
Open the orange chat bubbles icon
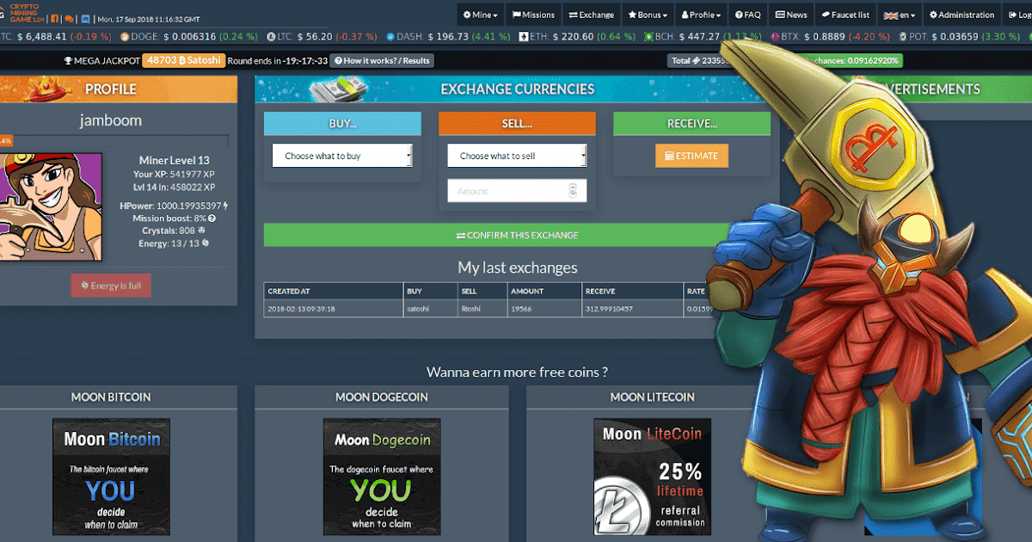(x=69, y=18)
